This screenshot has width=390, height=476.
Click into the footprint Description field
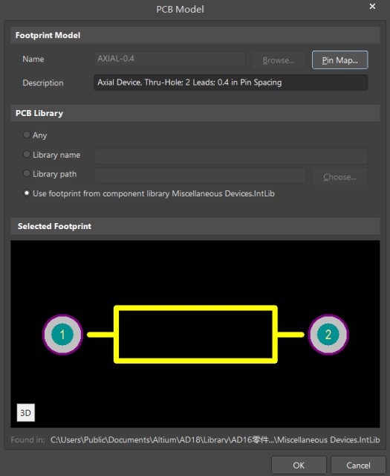(x=231, y=83)
